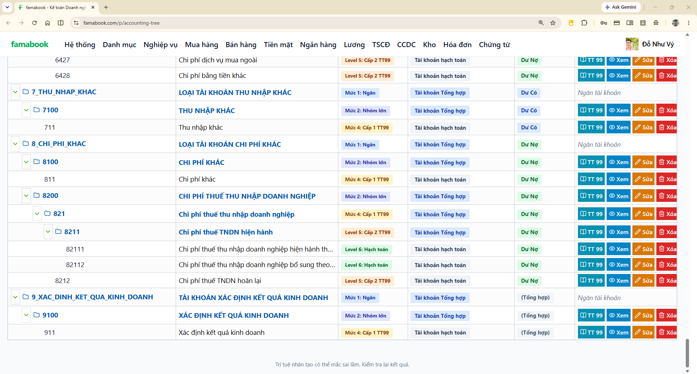View account 711 with Xem button
Screen dimensions: 697x374
pos(619,128)
